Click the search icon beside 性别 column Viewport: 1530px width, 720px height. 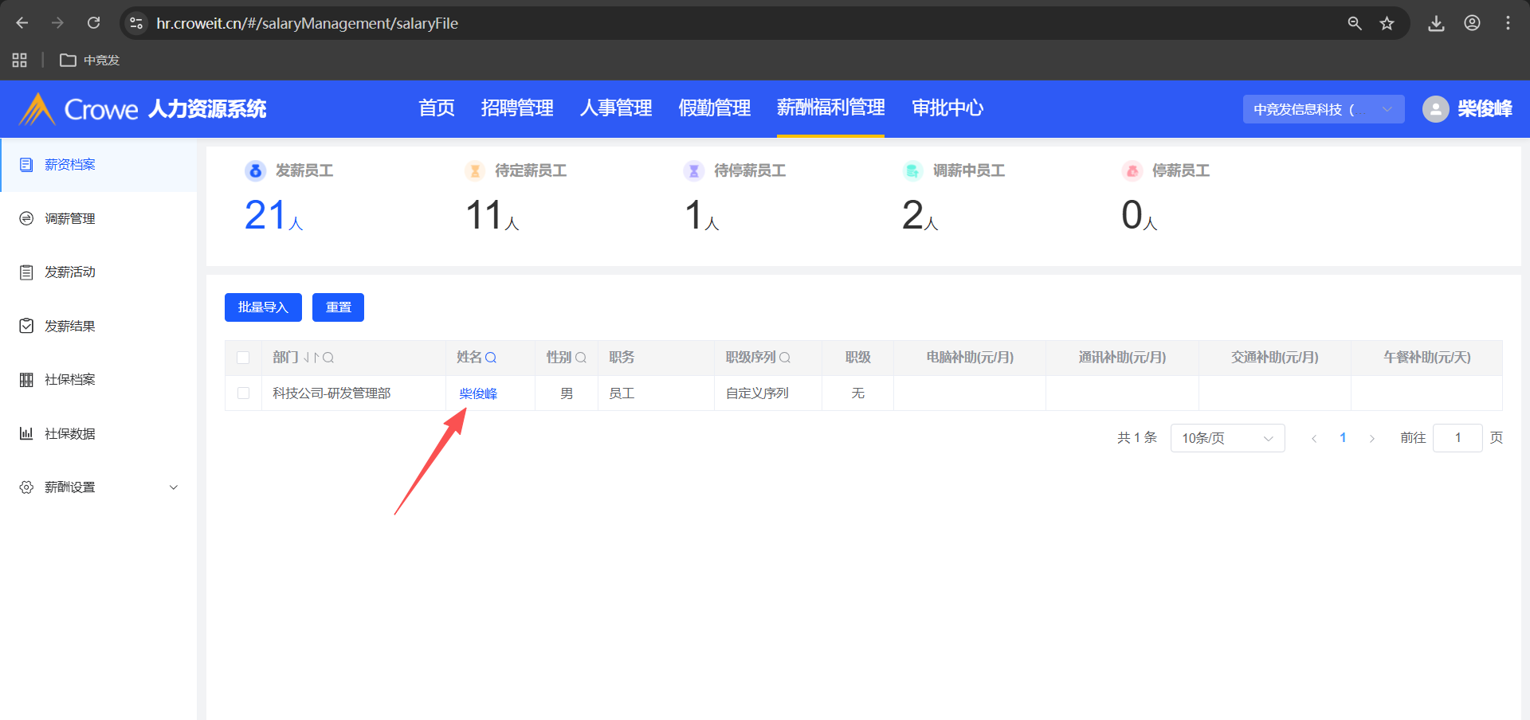click(581, 358)
